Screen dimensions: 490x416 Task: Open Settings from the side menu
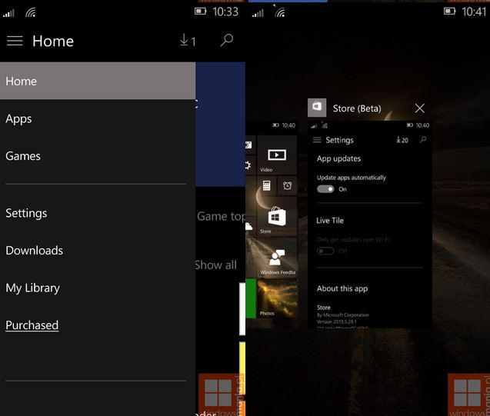(26, 213)
